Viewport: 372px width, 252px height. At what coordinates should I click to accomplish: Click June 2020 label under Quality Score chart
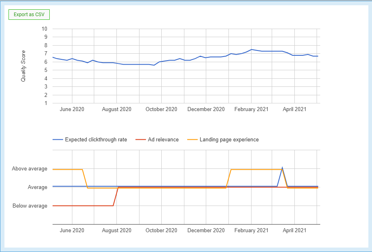click(x=72, y=109)
